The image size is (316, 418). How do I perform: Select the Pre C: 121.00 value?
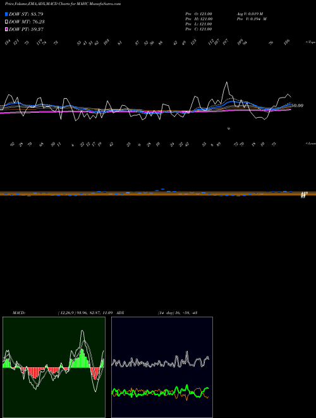(x=198, y=29)
